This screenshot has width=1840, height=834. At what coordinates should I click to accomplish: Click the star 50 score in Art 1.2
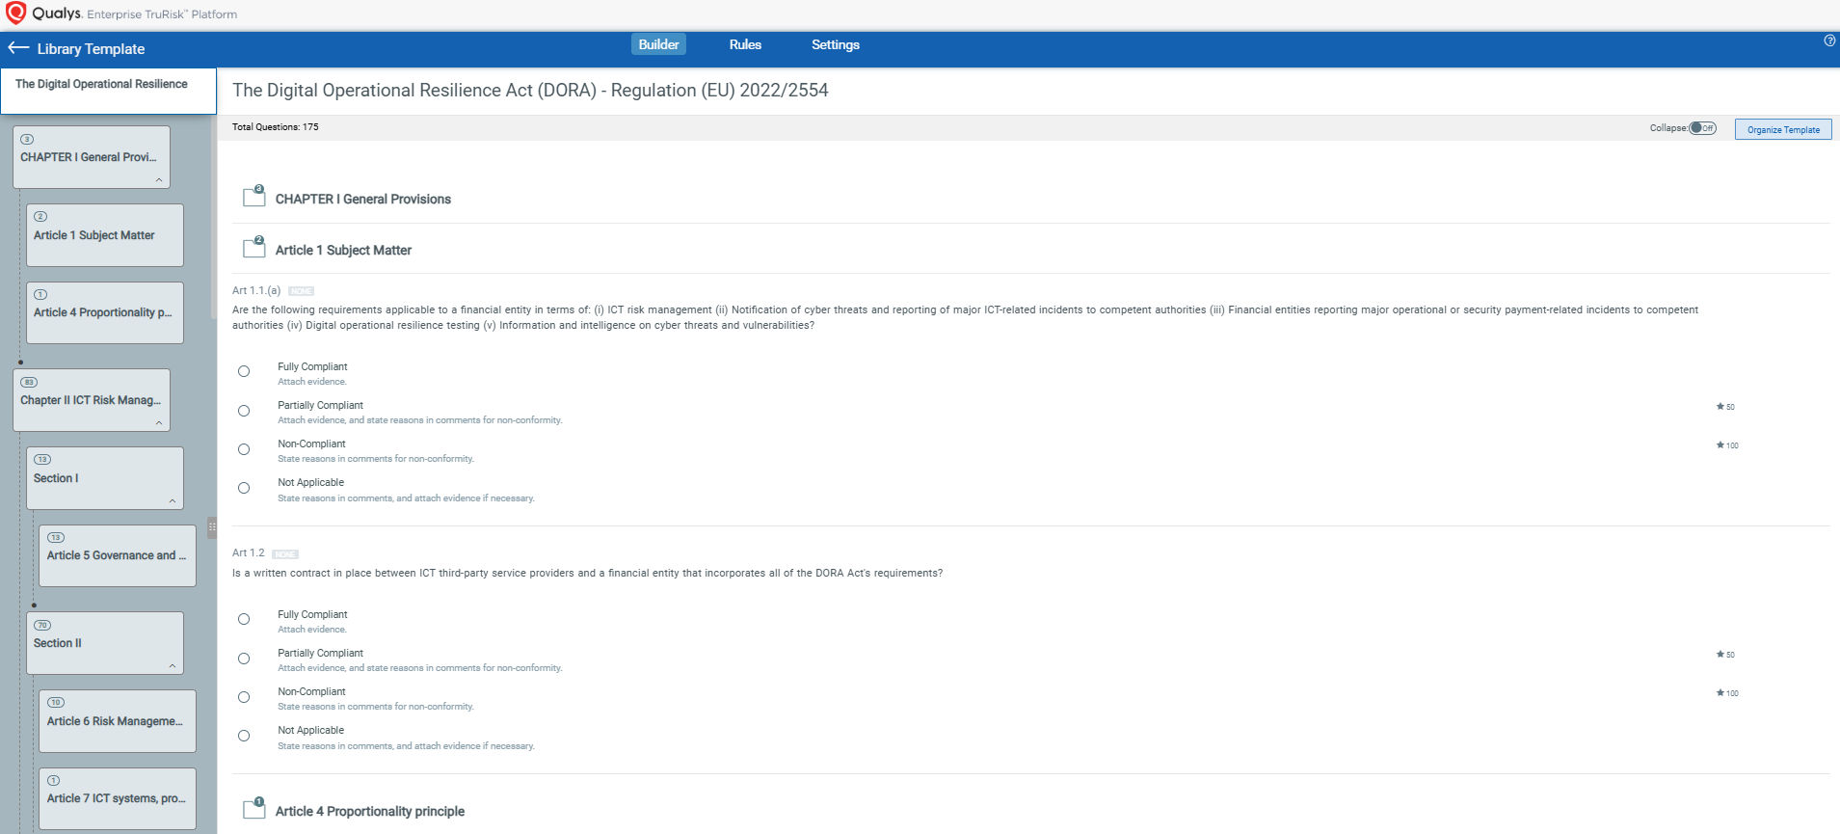(x=1725, y=655)
